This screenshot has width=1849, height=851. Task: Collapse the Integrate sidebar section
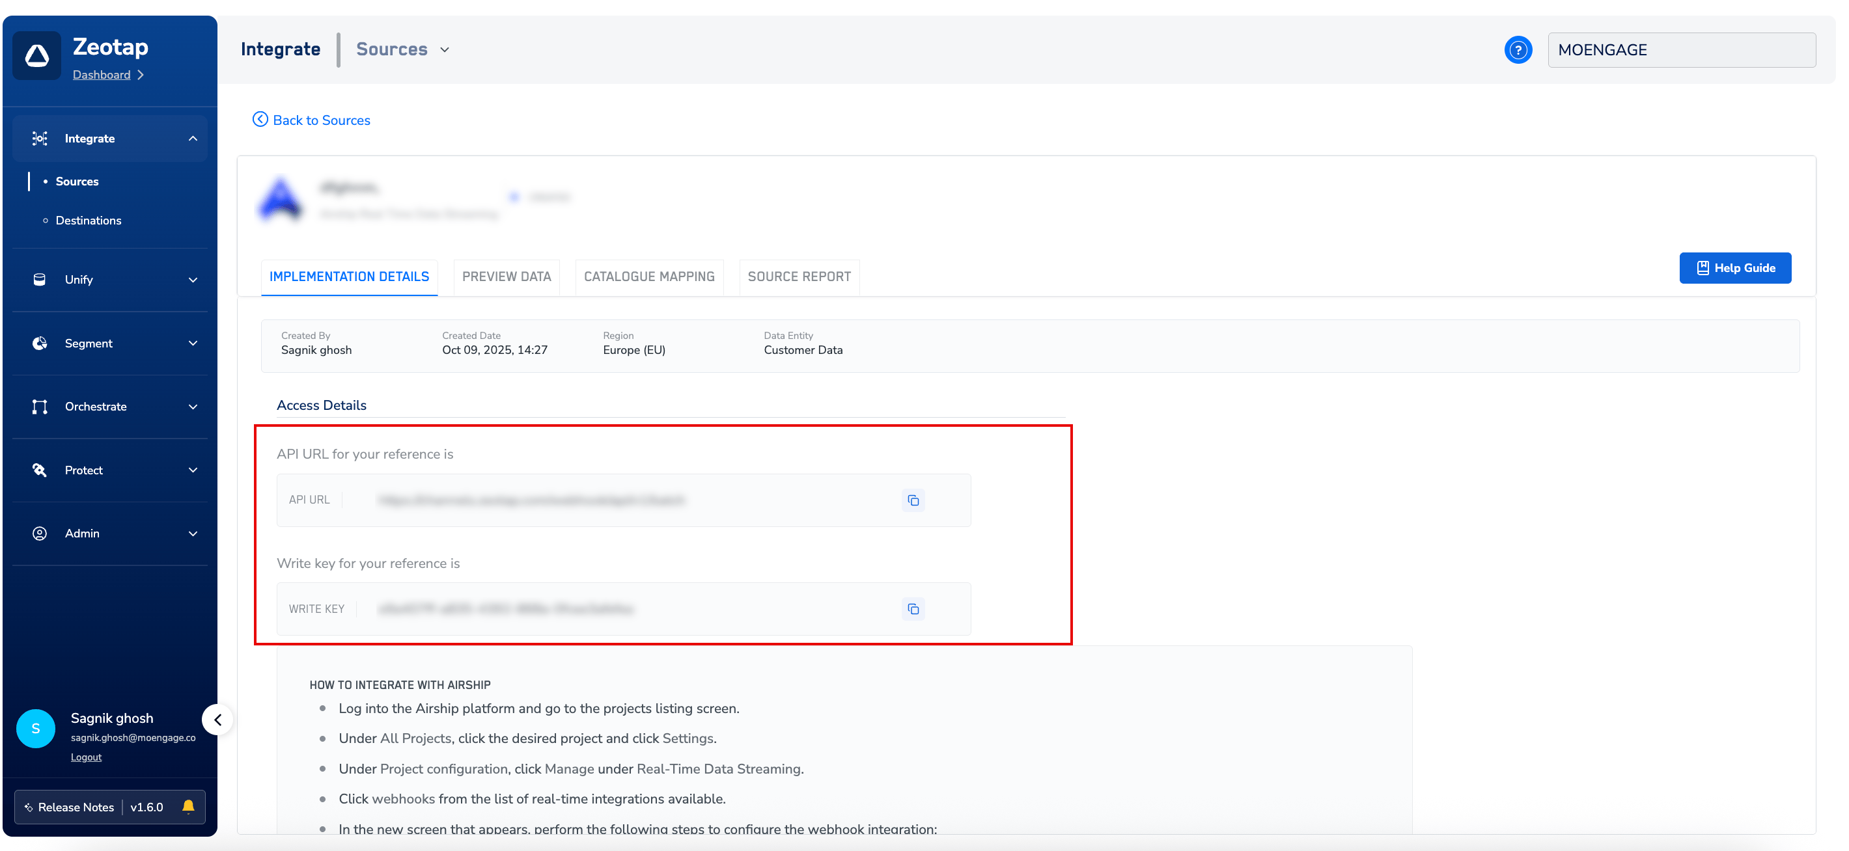coord(192,139)
